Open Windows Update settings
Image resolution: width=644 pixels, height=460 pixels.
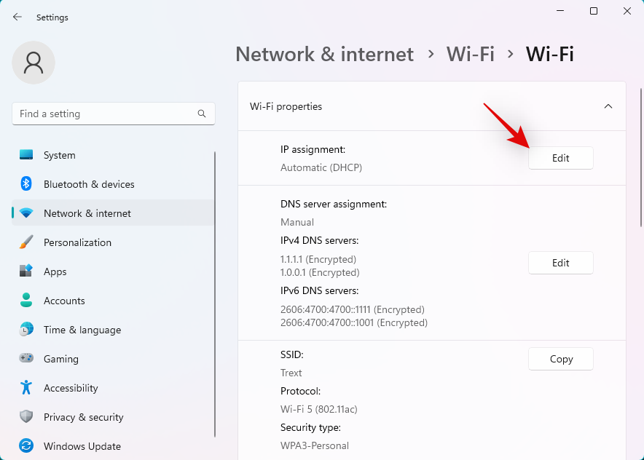pos(82,446)
